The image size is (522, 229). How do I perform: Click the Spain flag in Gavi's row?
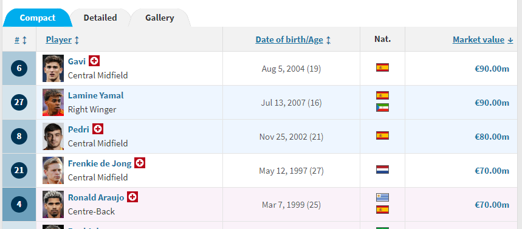(382, 67)
